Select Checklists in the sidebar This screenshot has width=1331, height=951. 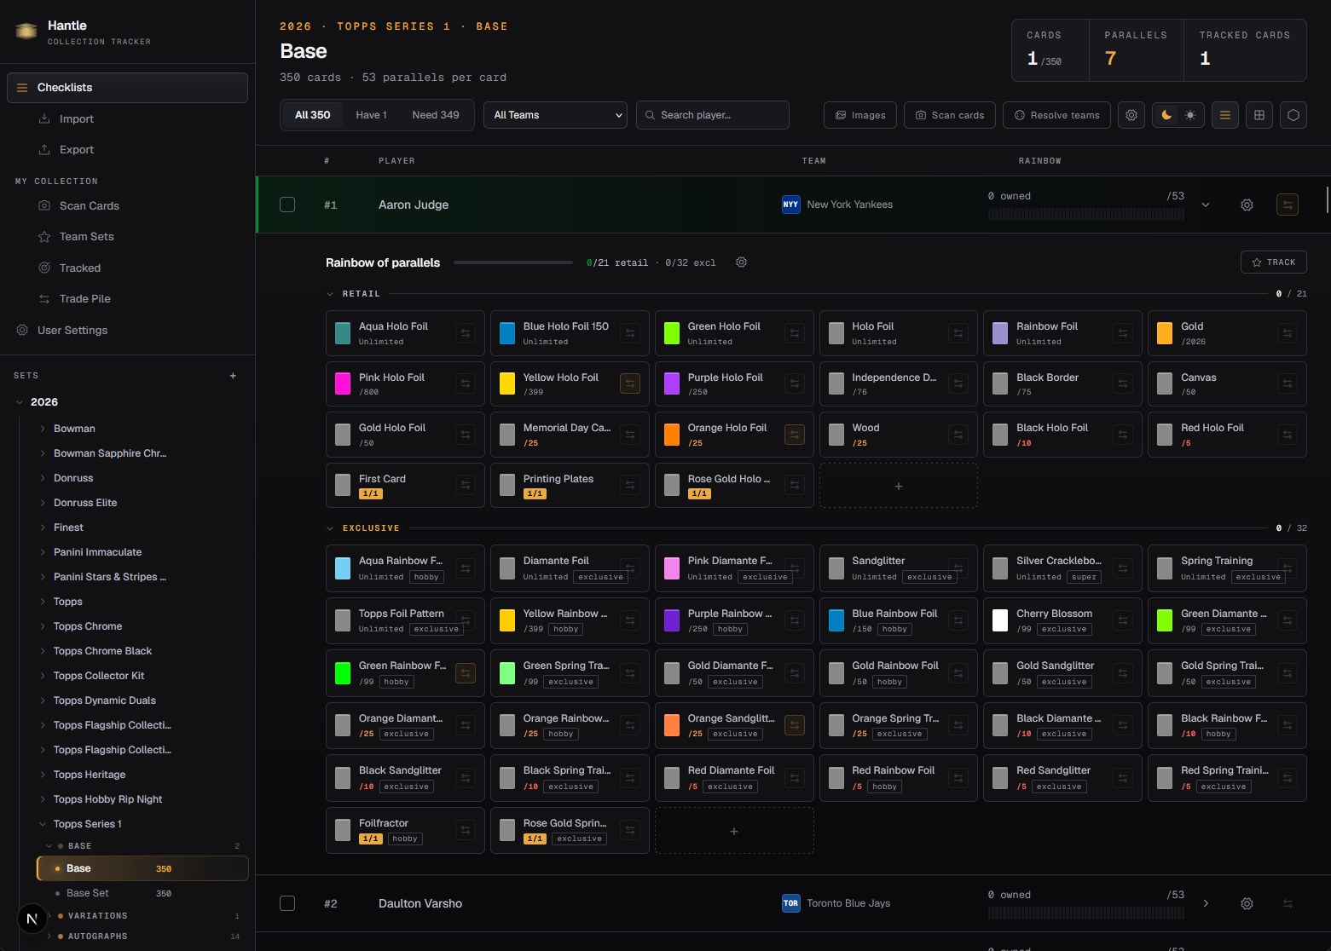tap(127, 88)
